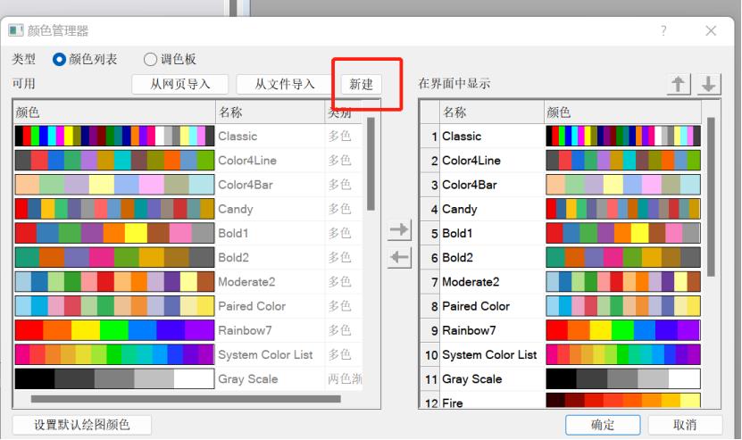Viewport: 742px width, 440px height.
Task: Click left arrow to remove from display list
Action: pyautogui.click(x=399, y=257)
